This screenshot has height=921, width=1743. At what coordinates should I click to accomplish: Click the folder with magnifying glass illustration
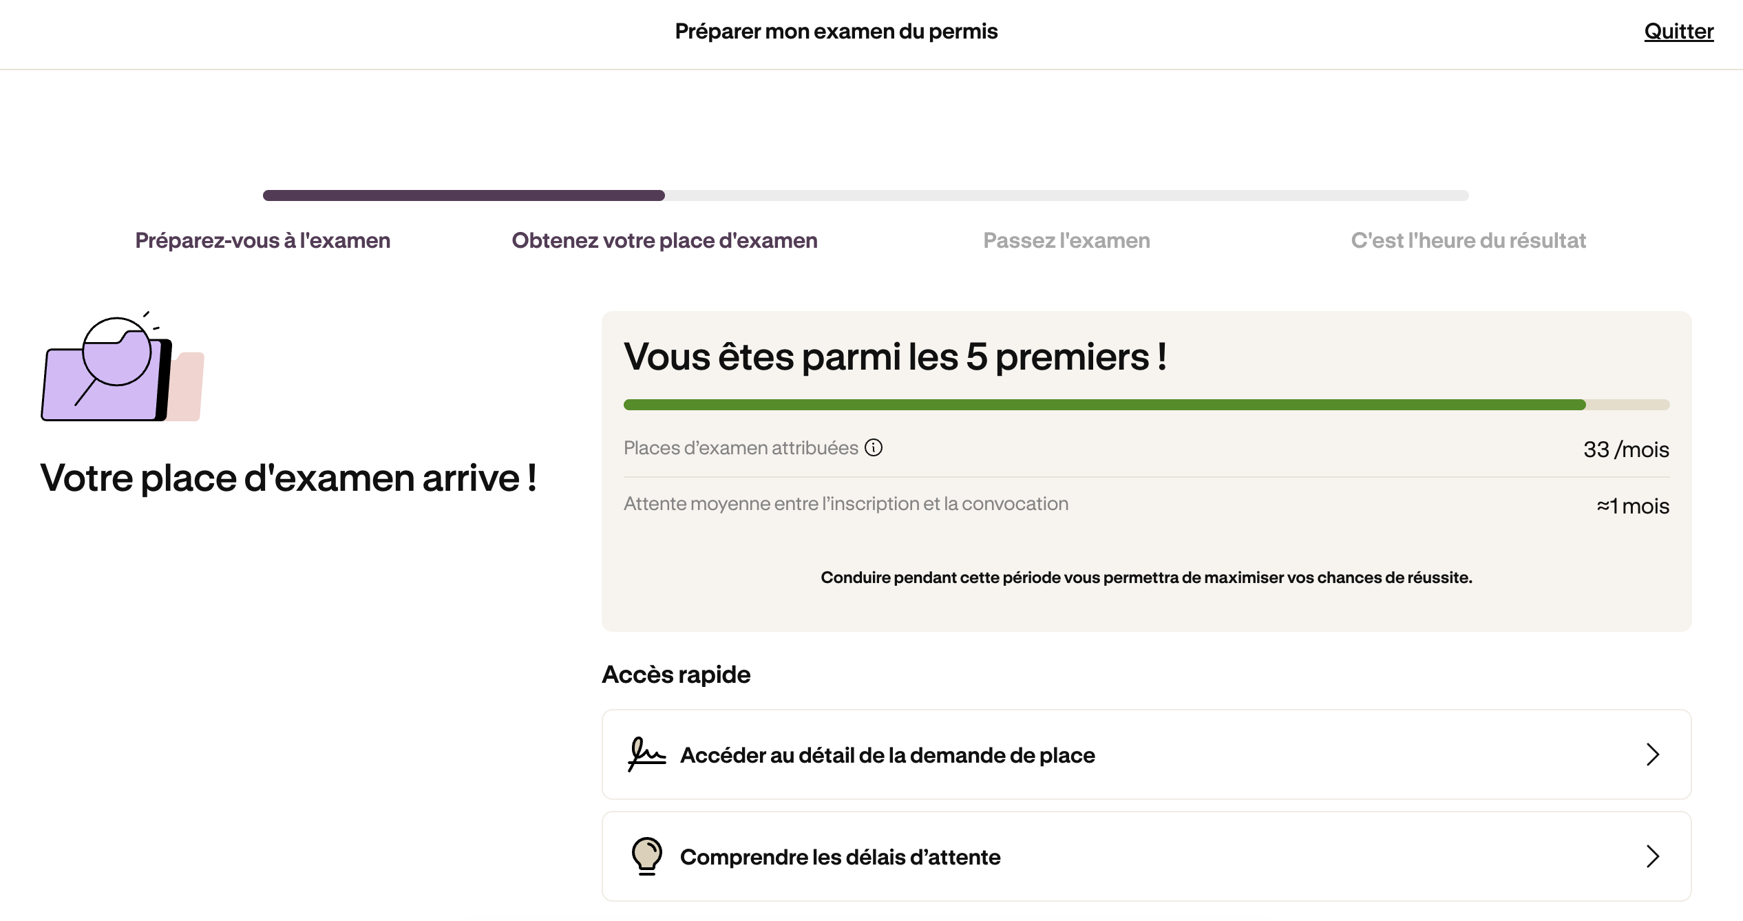[x=123, y=366]
